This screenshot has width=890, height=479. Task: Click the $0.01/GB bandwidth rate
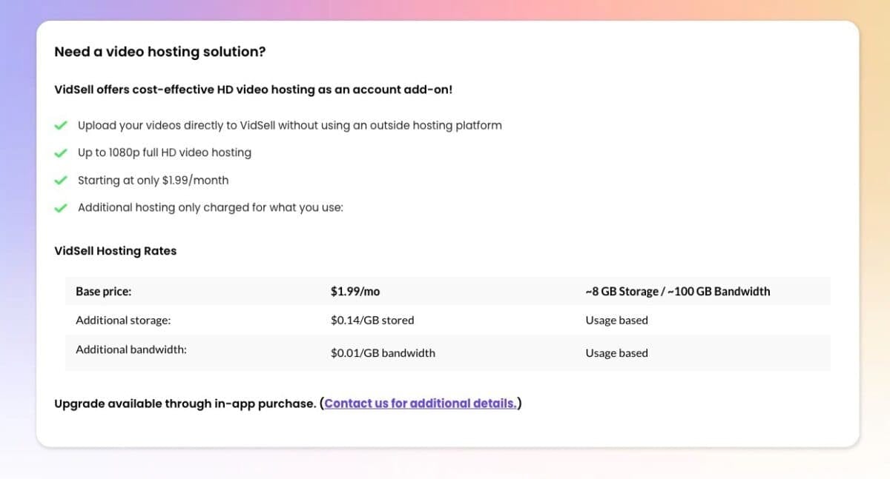pos(383,352)
